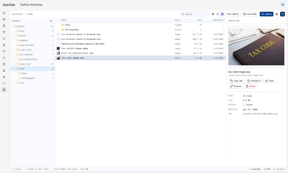The height and width of the screenshot is (173, 288).
Task: Click the assets breadcrumb
Action: tap(19, 14)
